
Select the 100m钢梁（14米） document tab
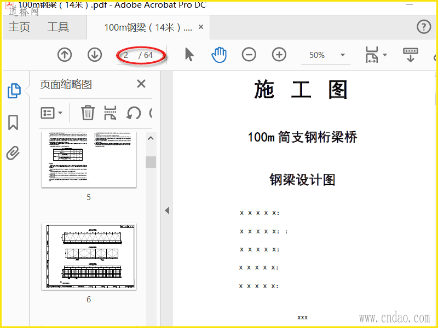[x=148, y=27]
